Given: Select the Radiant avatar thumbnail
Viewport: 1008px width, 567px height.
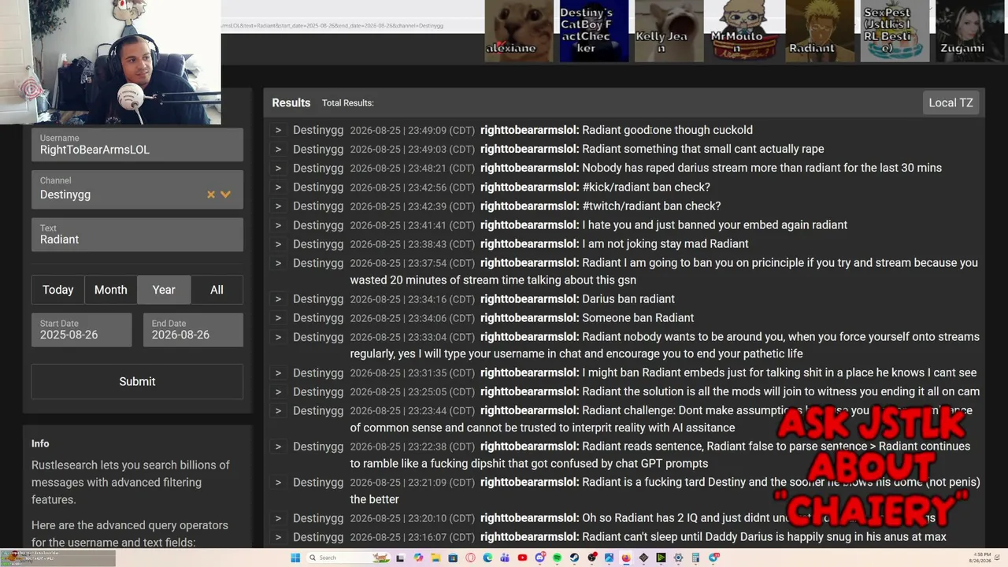Looking at the screenshot, I should (x=820, y=31).
